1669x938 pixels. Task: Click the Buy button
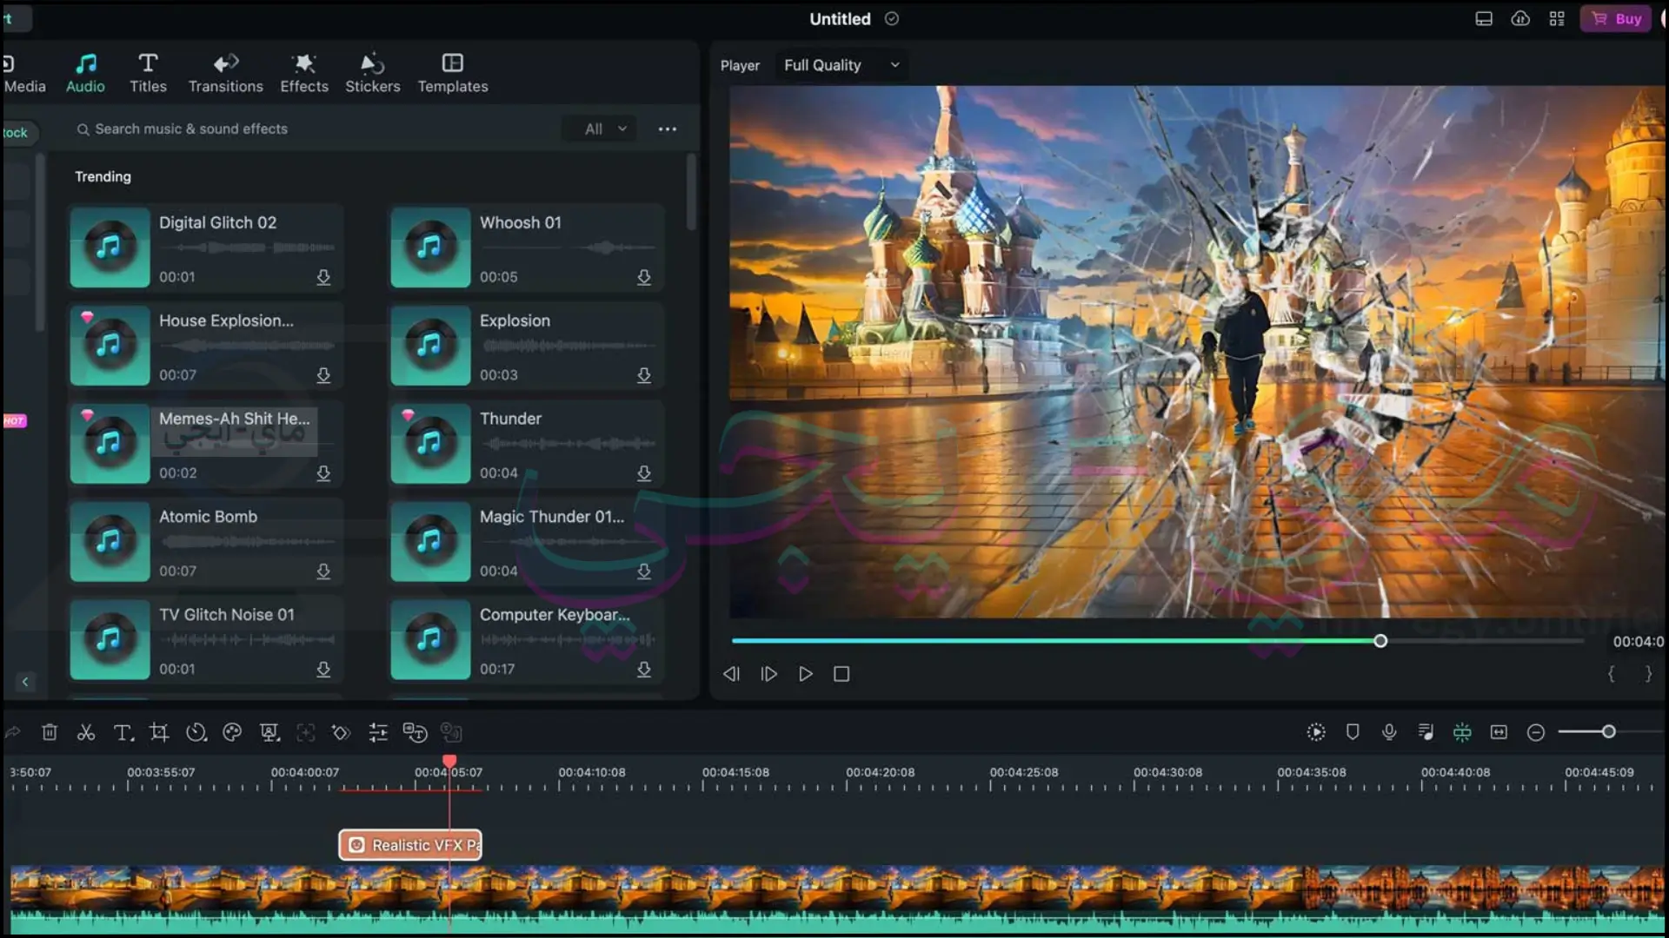tap(1616, 18)
